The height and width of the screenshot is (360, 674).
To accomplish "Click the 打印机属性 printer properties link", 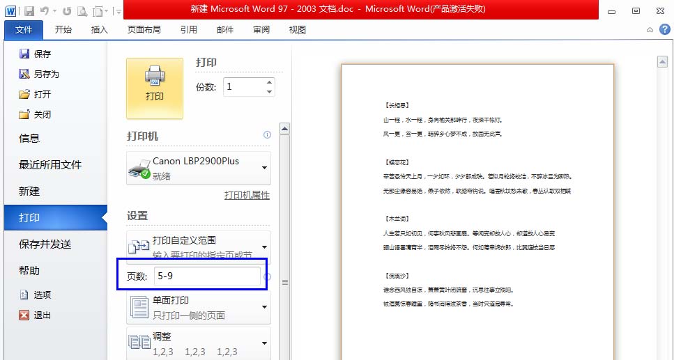I will 247,196.
